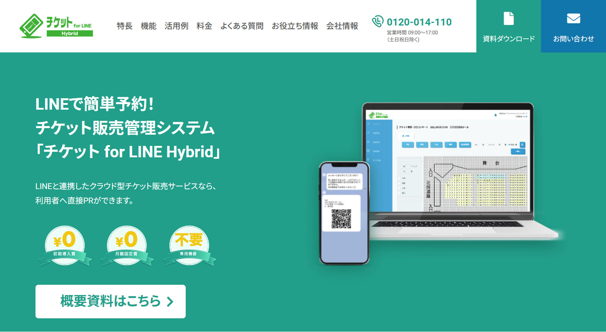606x332 pixels.
Task: Open the お役立ち情報 menu item
Action: point(295,26)
